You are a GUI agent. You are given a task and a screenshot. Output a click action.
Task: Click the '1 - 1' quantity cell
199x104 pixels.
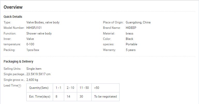pos(58,88)
